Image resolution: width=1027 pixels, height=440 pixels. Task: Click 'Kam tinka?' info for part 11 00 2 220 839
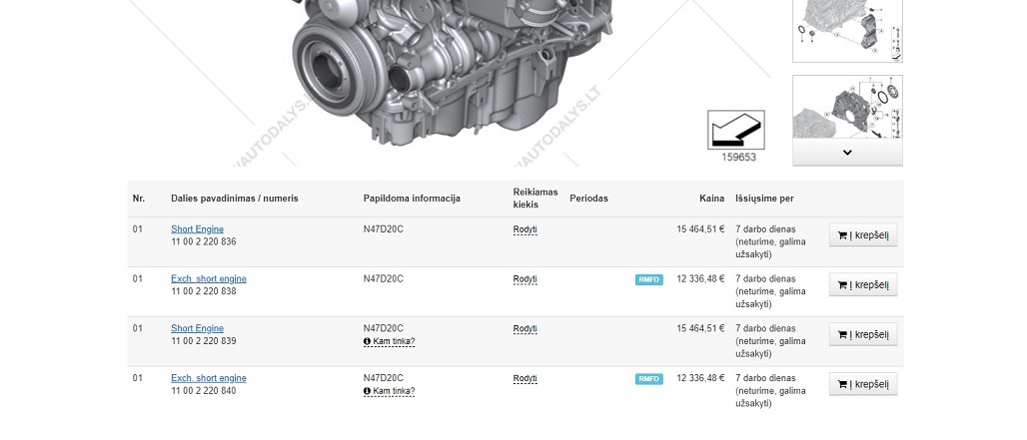[x=393, y=342]
